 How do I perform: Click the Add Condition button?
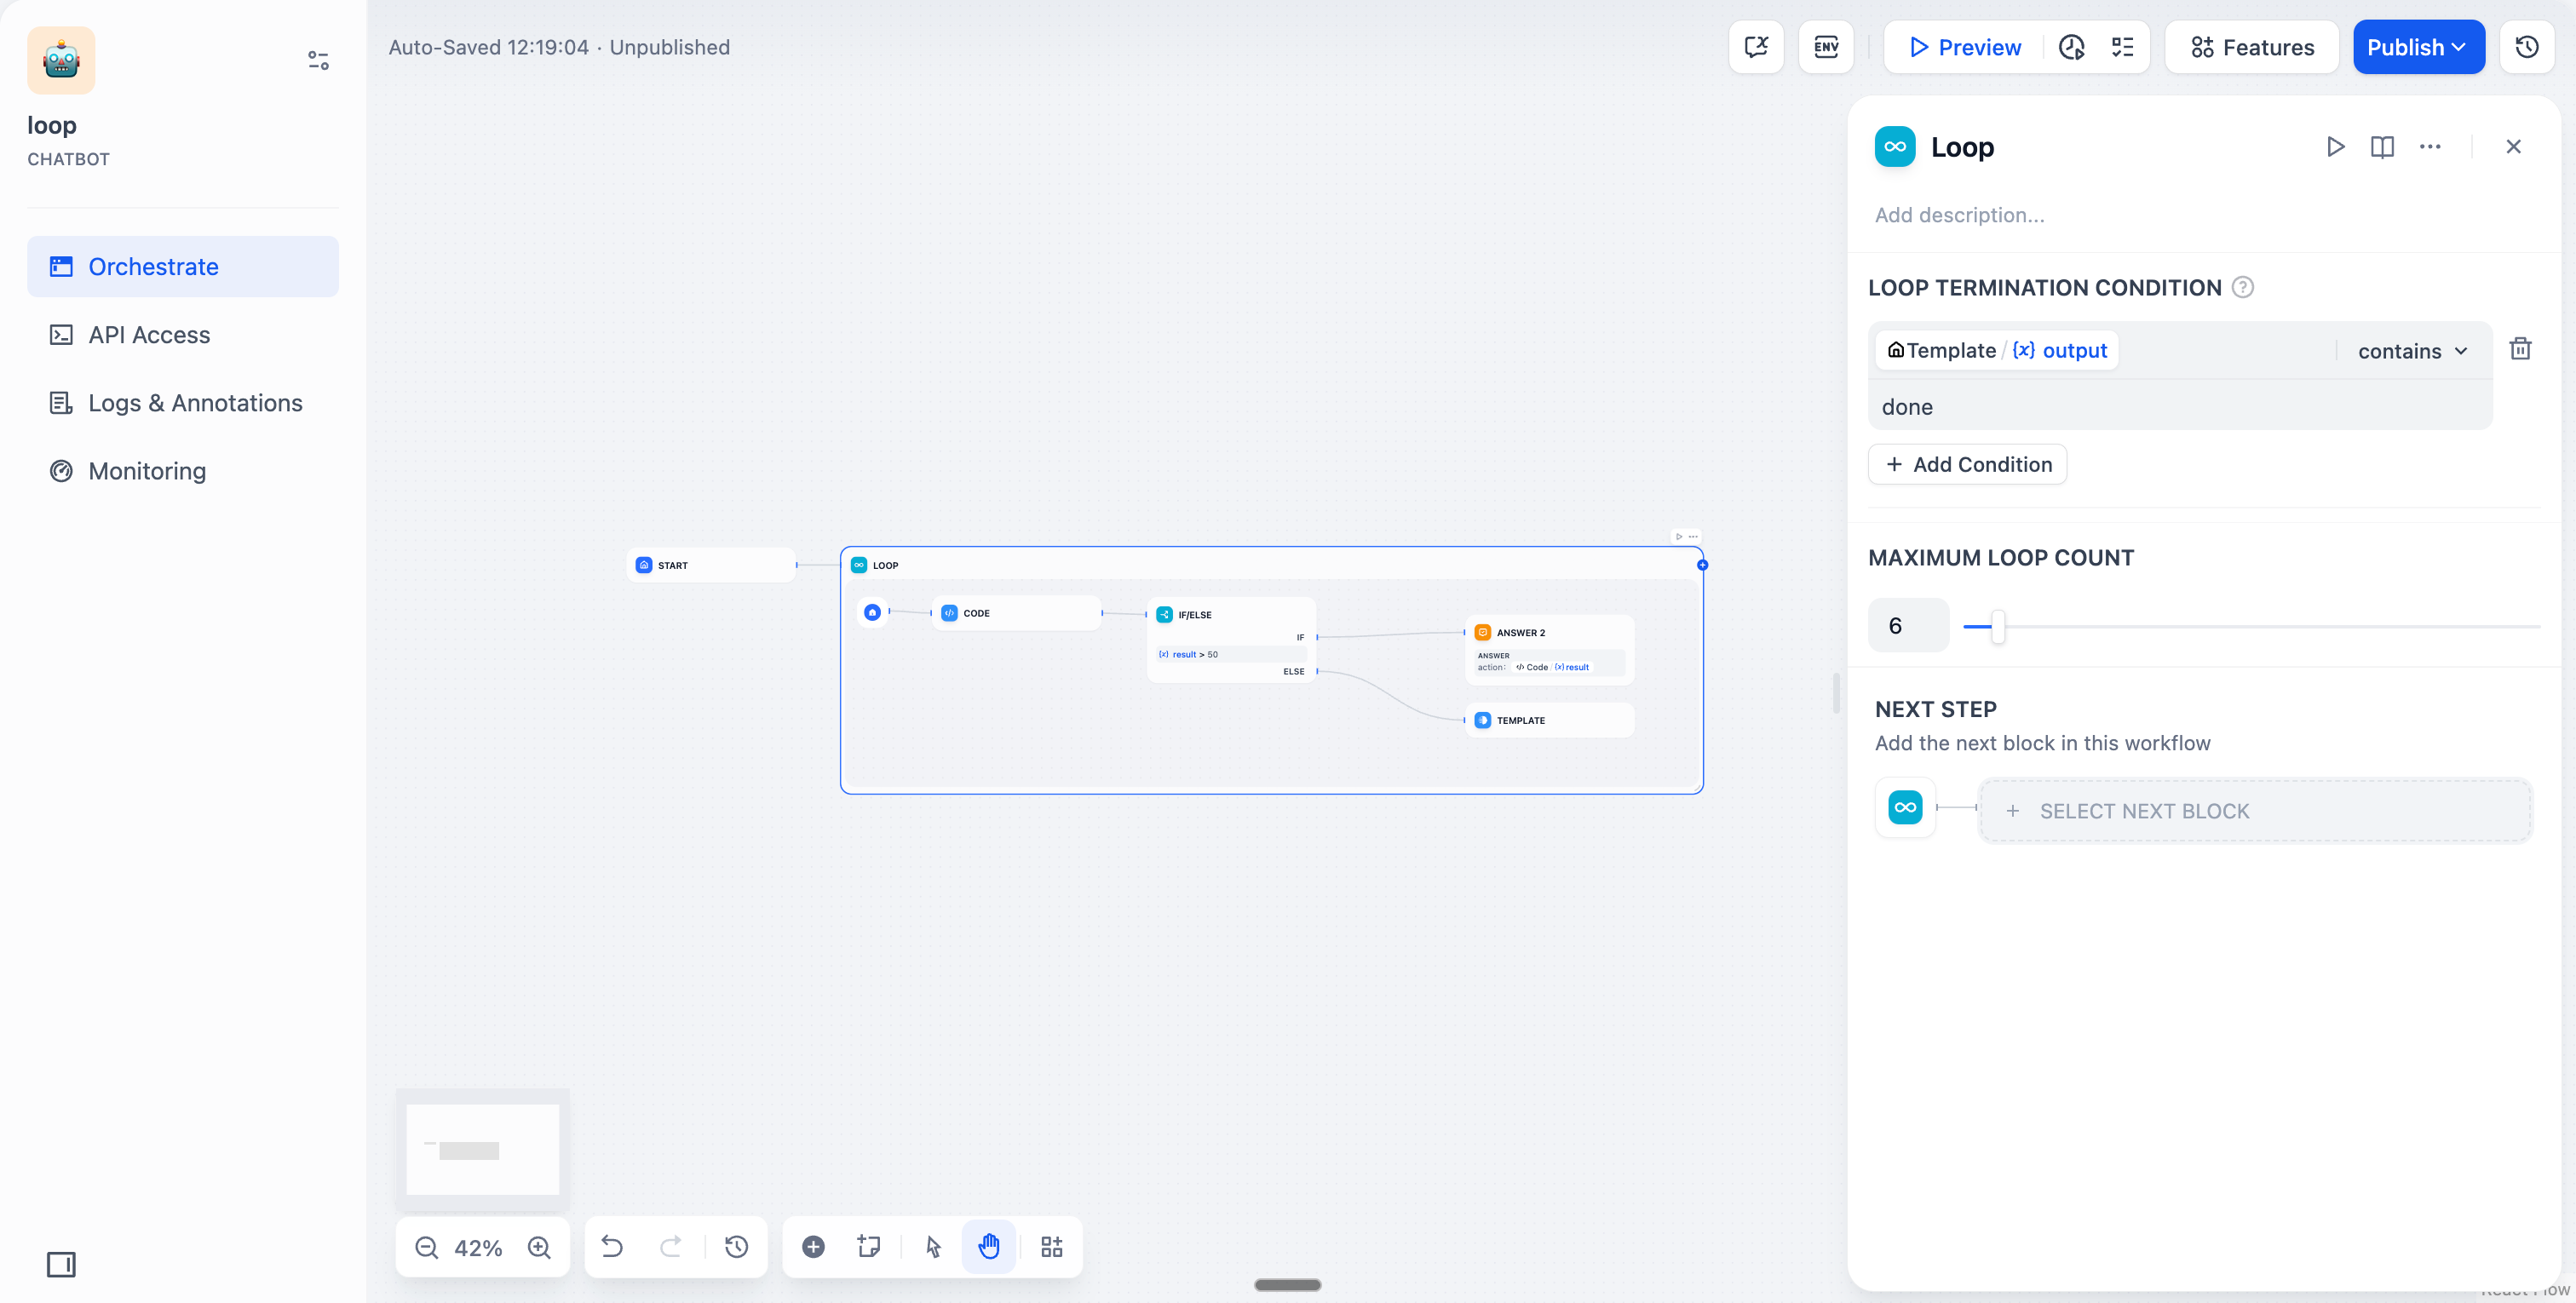click(1967, 464)
